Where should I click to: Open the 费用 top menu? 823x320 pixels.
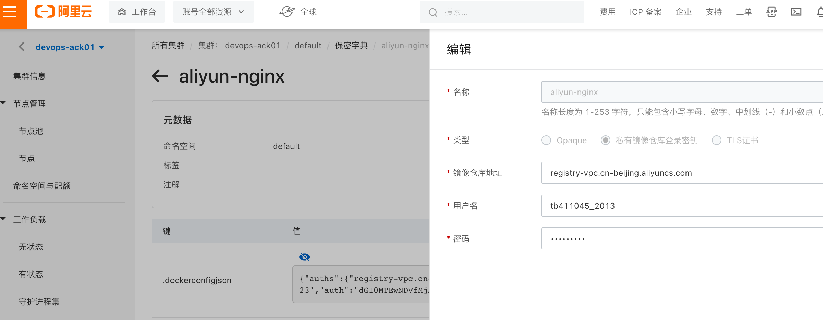608,12
